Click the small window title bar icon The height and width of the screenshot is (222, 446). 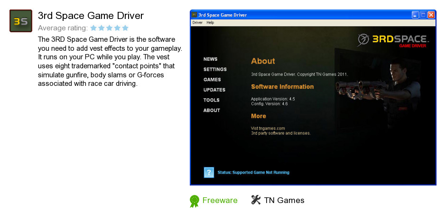tap(194, 15)
